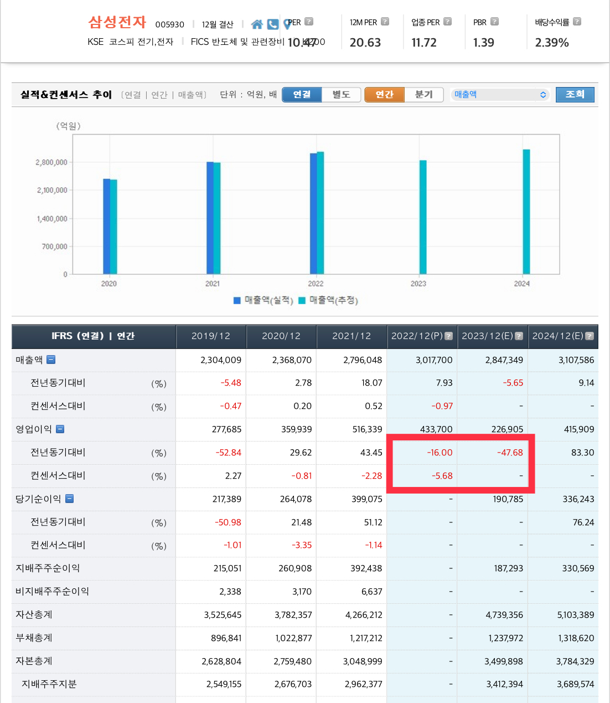Click the -16.00 year-over-year value
Viewport: 610px width, 703px height.
440,453
